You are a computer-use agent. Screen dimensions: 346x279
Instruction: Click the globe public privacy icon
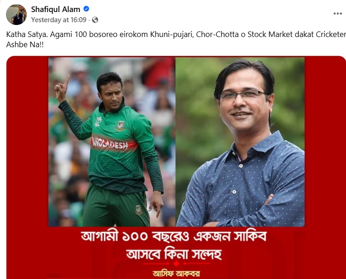[x=95, y=20]
